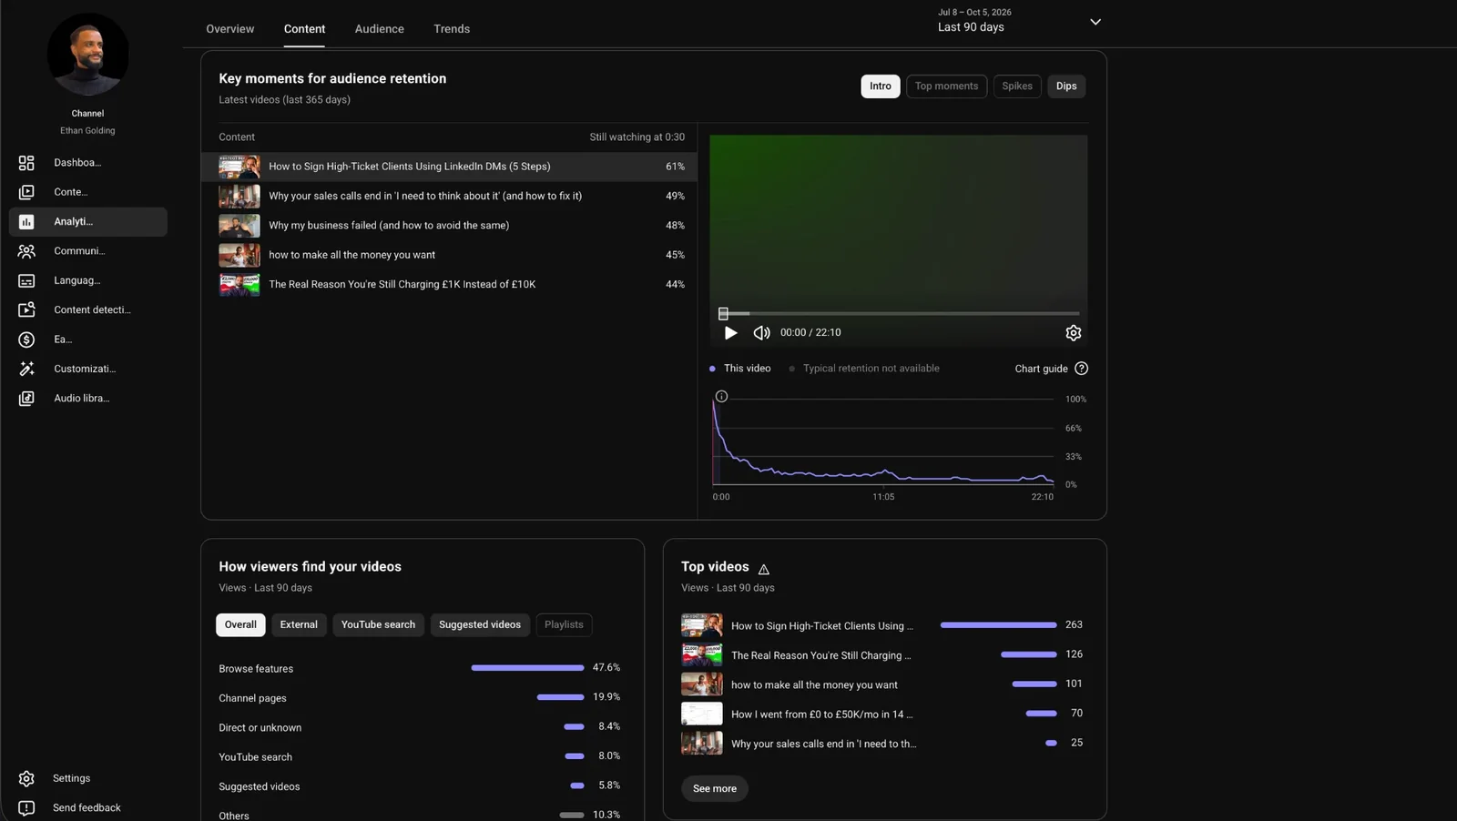
Task: Click the retention chart info marker
Action: [x=721, y=396]
